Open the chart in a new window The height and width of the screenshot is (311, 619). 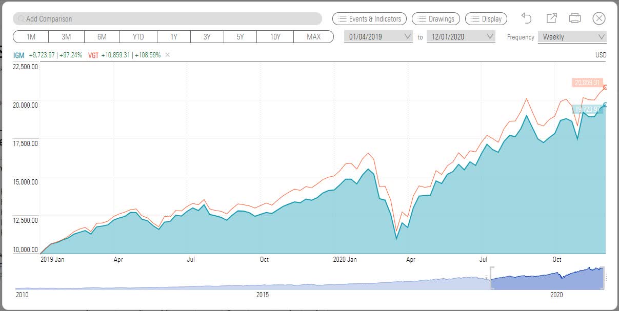coord(551,18)
